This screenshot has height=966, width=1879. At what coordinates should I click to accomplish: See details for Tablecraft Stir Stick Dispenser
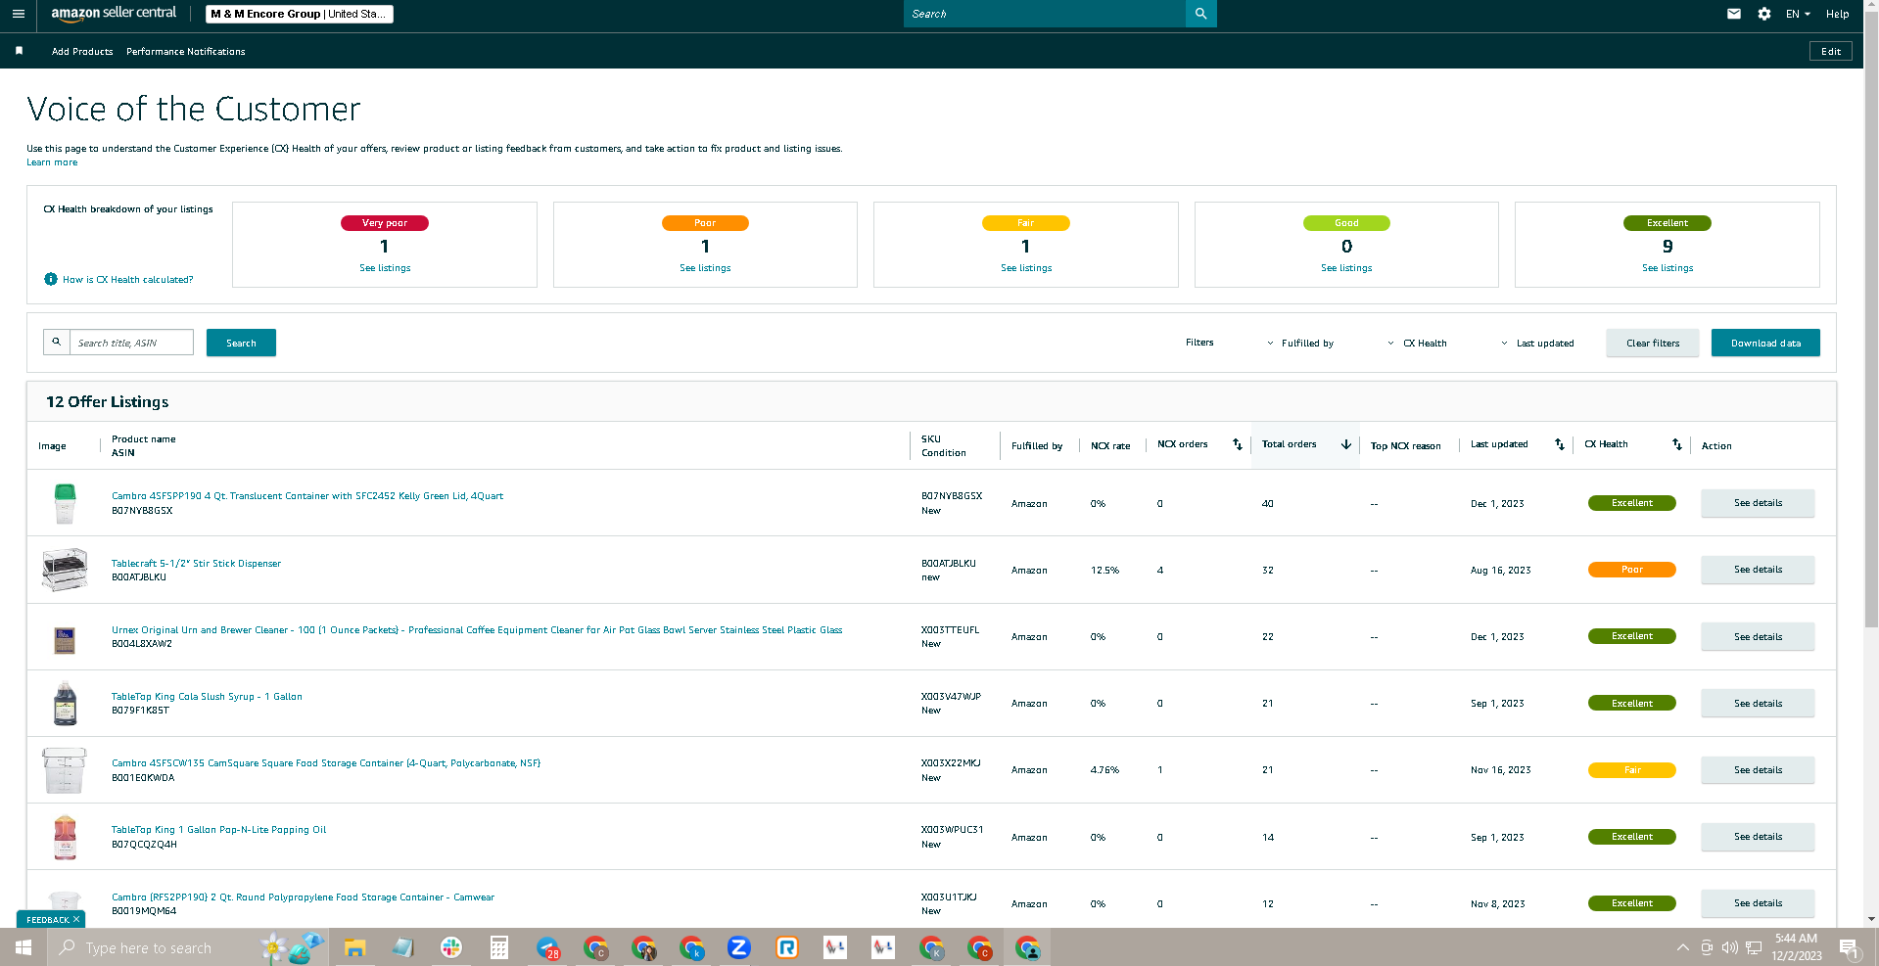click(1758, 570)
